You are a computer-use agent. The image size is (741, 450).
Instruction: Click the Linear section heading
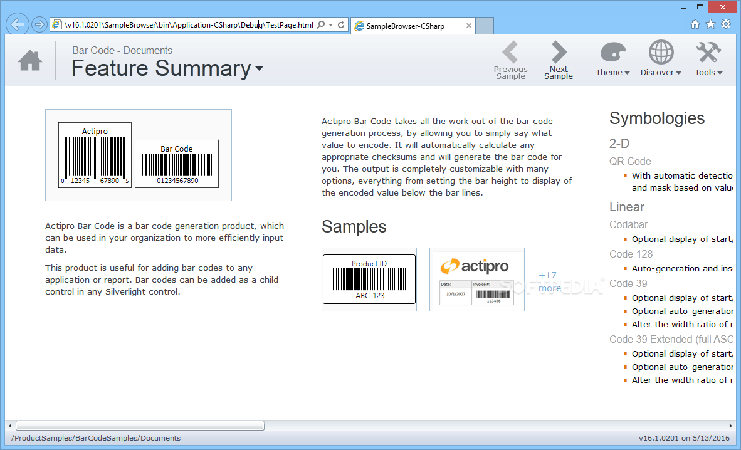tap(627, 207)
